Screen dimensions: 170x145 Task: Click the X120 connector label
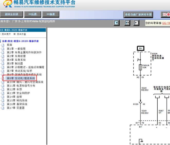click(136, 104)
